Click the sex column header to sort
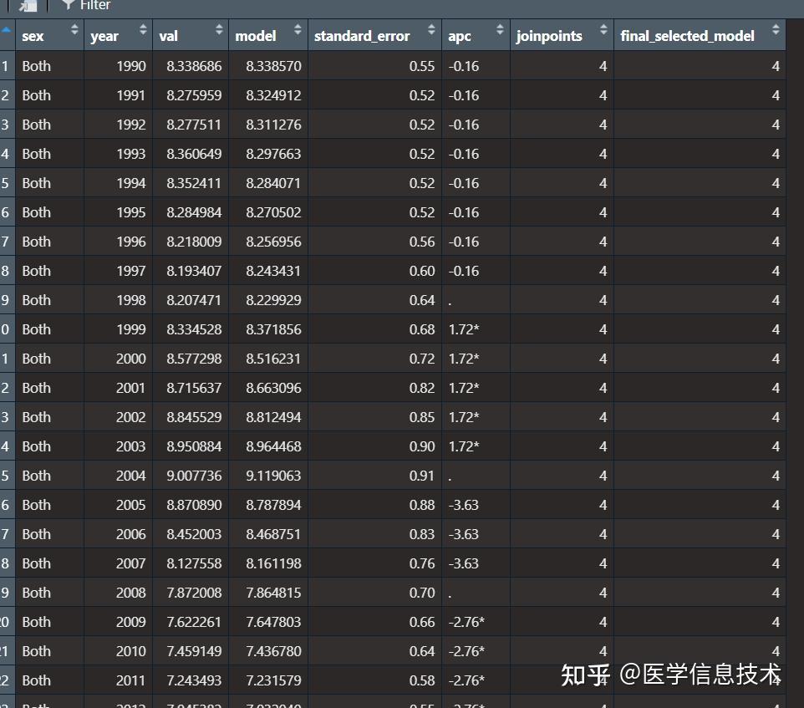Screen dimensions: 804x708 pyautogui.click(x=33, y=34)
